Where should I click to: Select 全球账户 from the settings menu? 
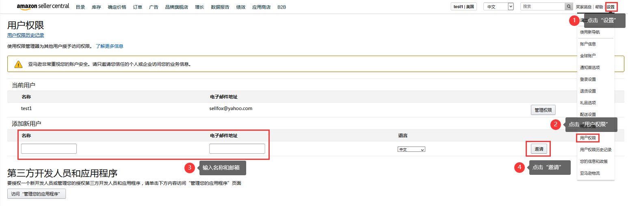pos(588,55)
